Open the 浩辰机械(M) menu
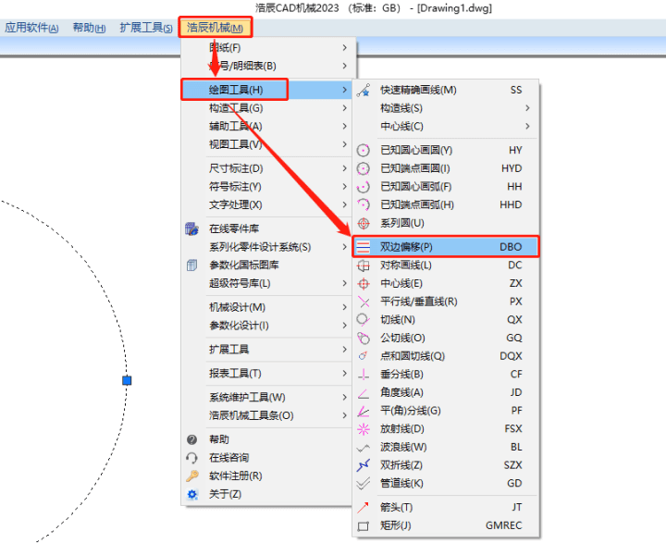Screen dimensions: 666x543 click(216, 28)
